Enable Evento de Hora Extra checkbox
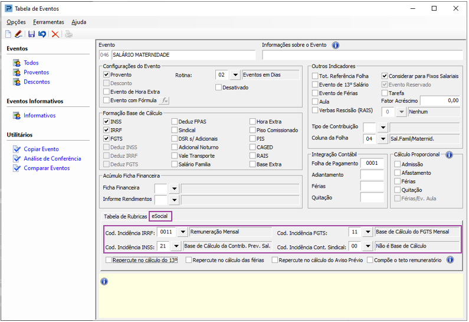 106,92
